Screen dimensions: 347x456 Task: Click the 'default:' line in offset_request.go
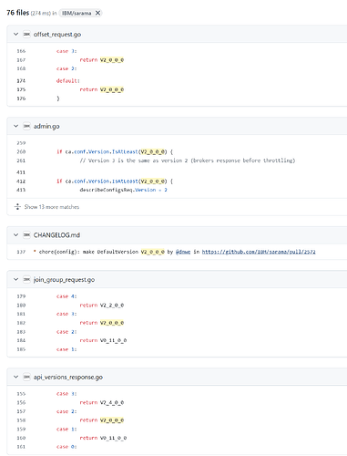pos(68,80)
